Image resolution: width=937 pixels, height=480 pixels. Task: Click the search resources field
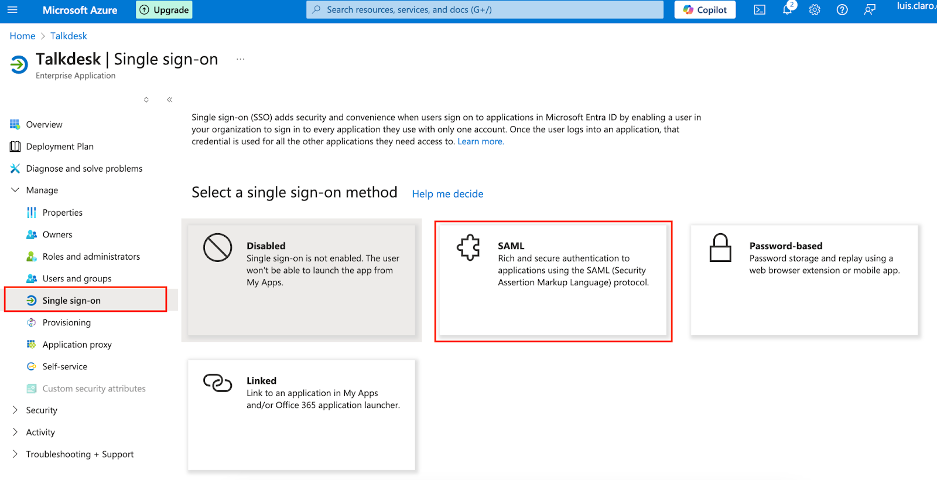pos(484,10)
